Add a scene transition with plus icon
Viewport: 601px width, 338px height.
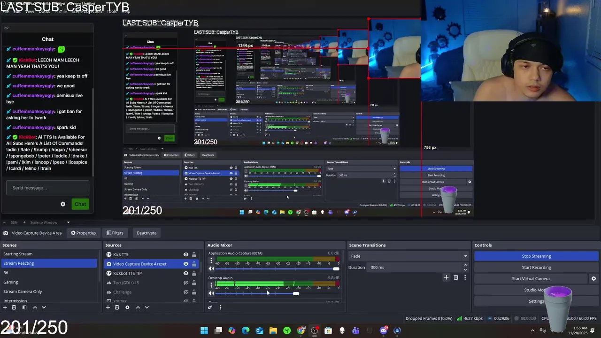447,277
